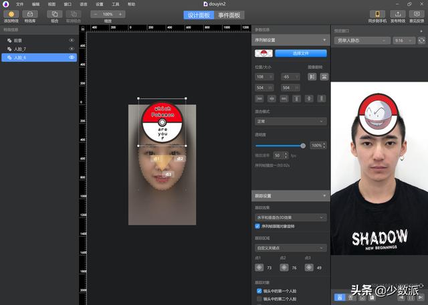This screenshot has height=305, width=428.
Task: Toggle visibility of the 前景 layer
Action: [x=72, y=41]
